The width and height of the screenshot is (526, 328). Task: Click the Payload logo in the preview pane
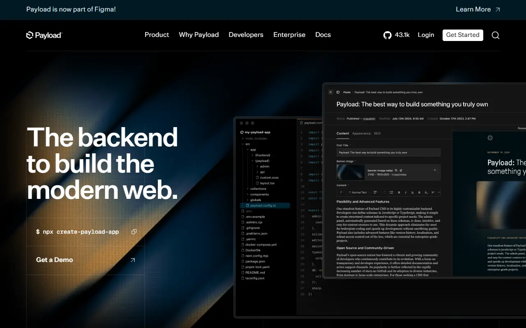(490, 138)
